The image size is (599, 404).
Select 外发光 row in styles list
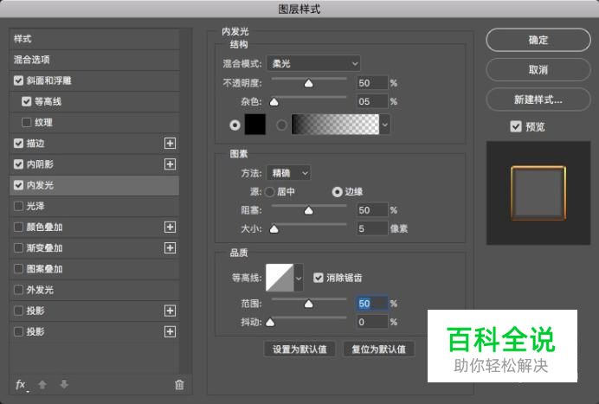click(94, 290)
